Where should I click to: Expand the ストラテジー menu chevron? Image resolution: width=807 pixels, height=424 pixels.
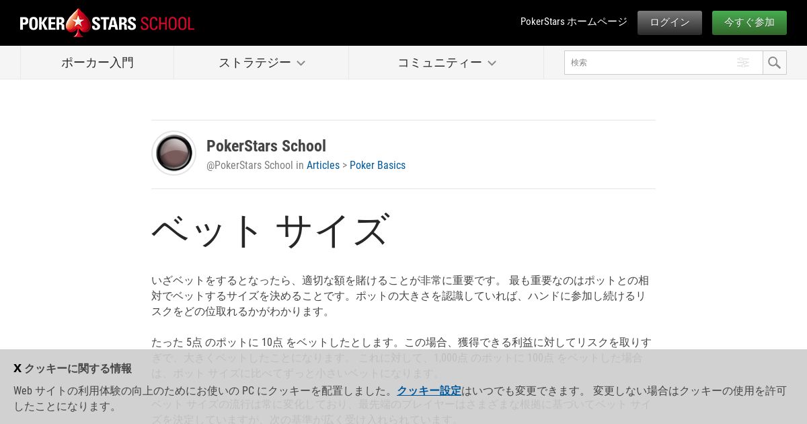[301, 63]
